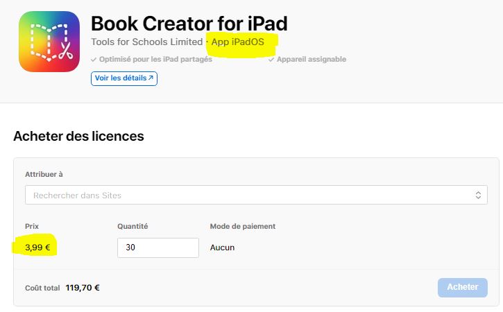This screenshot has width=503, height=312.
Task: Click the checkmark beside Optimisé pour les iPad partagés
Action: click(94, 60)
